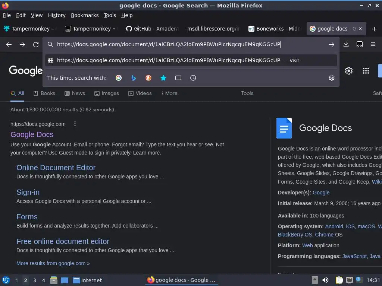The height and width of the screenshot is (286, 382).
Task: Select the Videos search filter
Action: pyautogui.click(x=140, y=93)
